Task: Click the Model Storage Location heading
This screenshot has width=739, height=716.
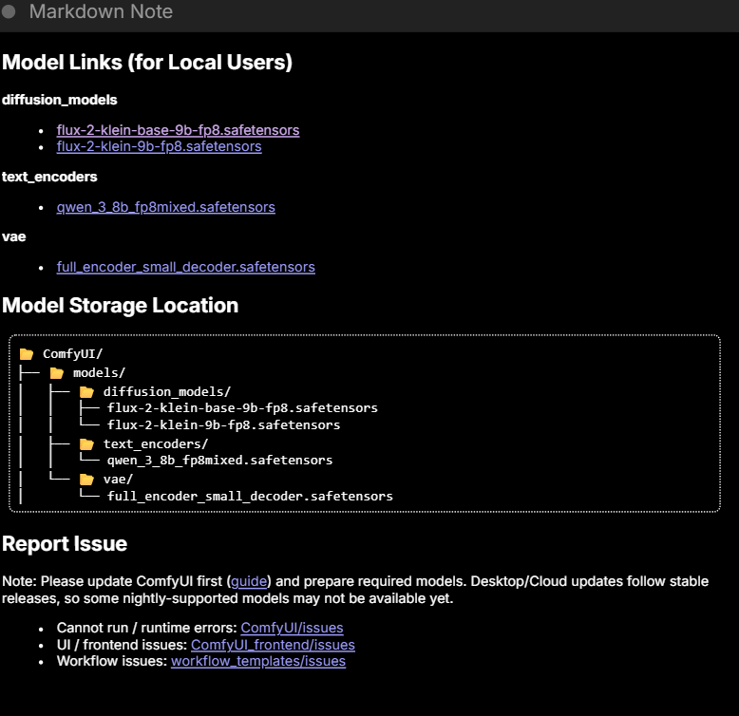Action: point(121,305)
